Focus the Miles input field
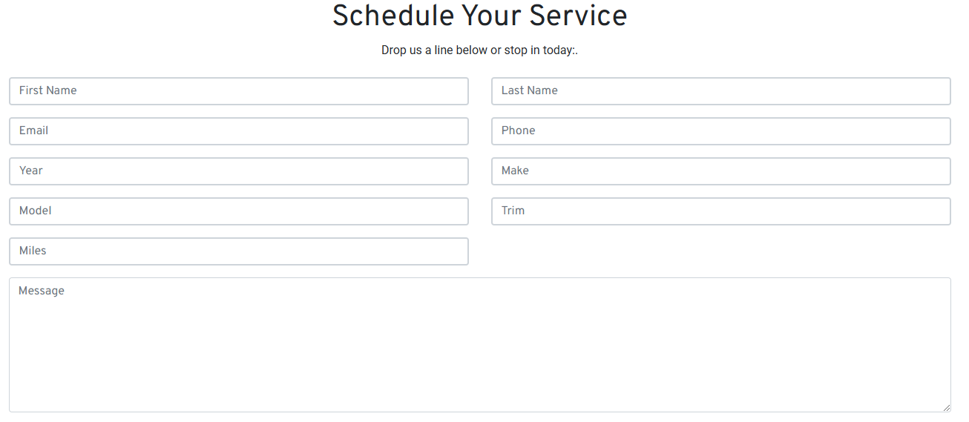 (238, 251)
